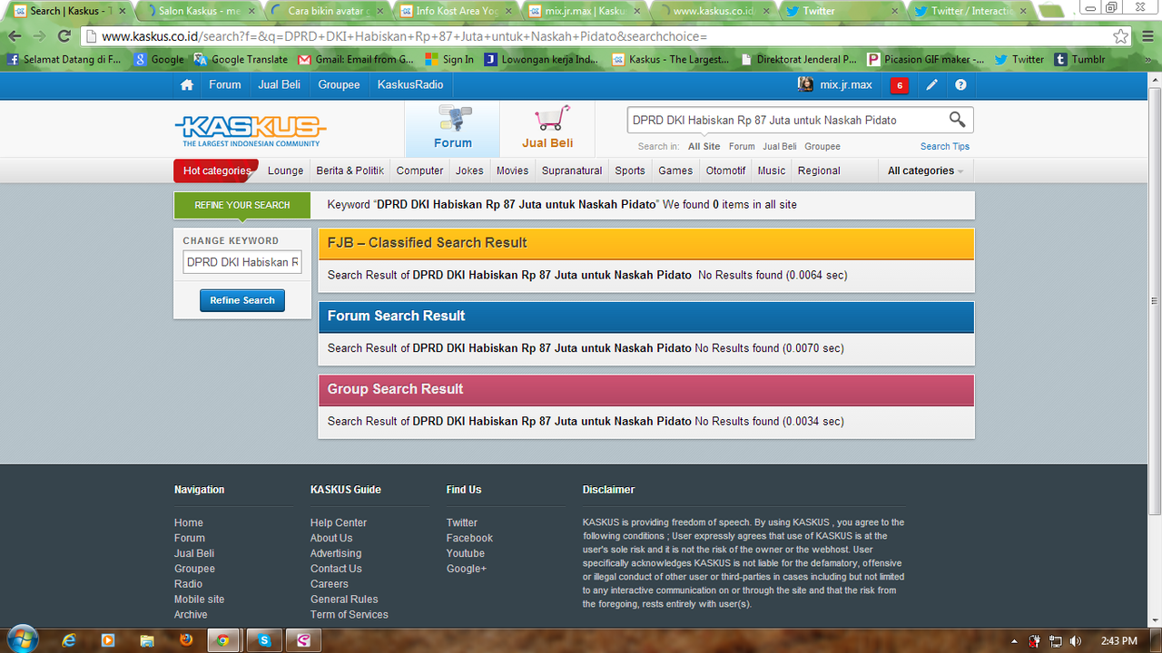Open KaskusRadio in top bar
The image size is (1162, 653).
coord(409,84)
